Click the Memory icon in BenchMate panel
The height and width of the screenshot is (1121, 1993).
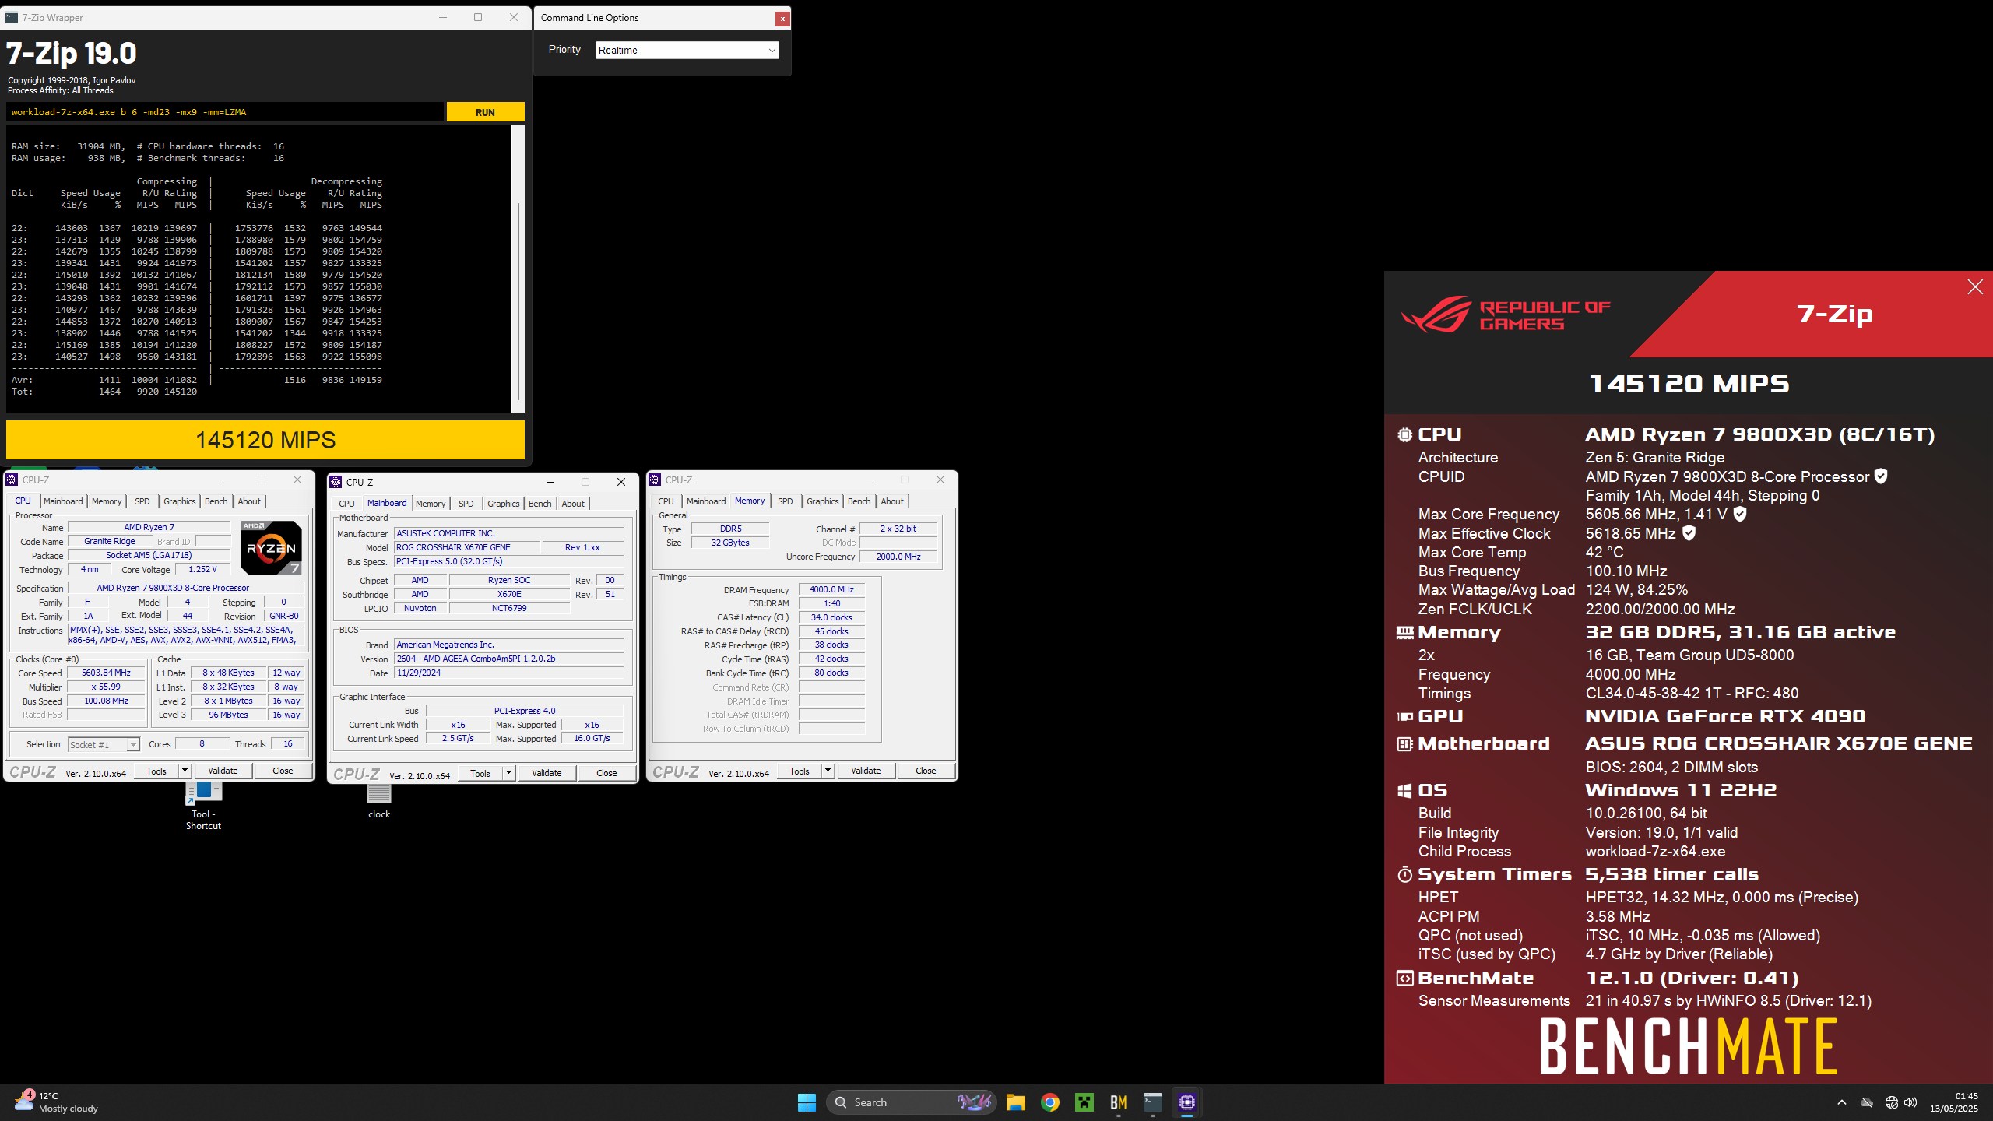pyautogui.click(x=1404, y=633)
